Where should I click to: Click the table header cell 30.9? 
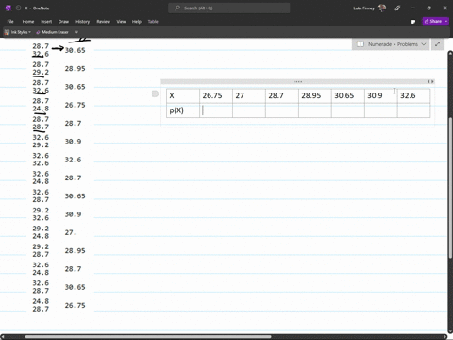click(x=381, y=95)
